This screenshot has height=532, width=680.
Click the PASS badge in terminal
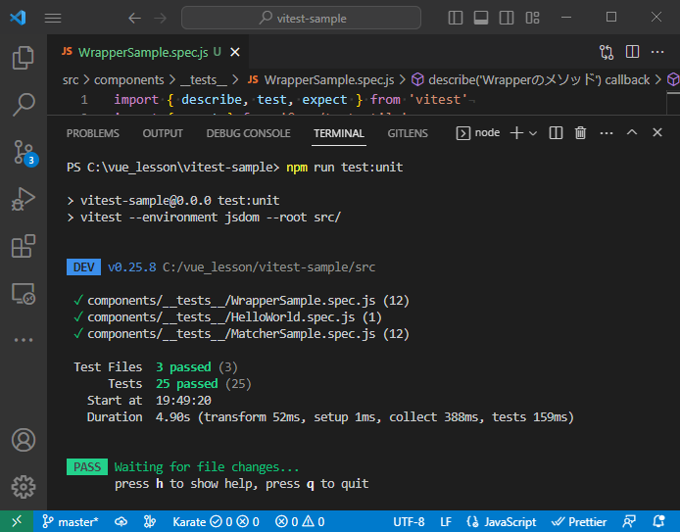pyautogui.click(x=87, y=467)
